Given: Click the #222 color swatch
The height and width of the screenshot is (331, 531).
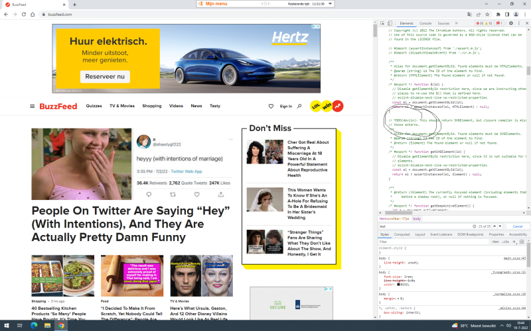Looking at the screenshot, I should (398, 284).
